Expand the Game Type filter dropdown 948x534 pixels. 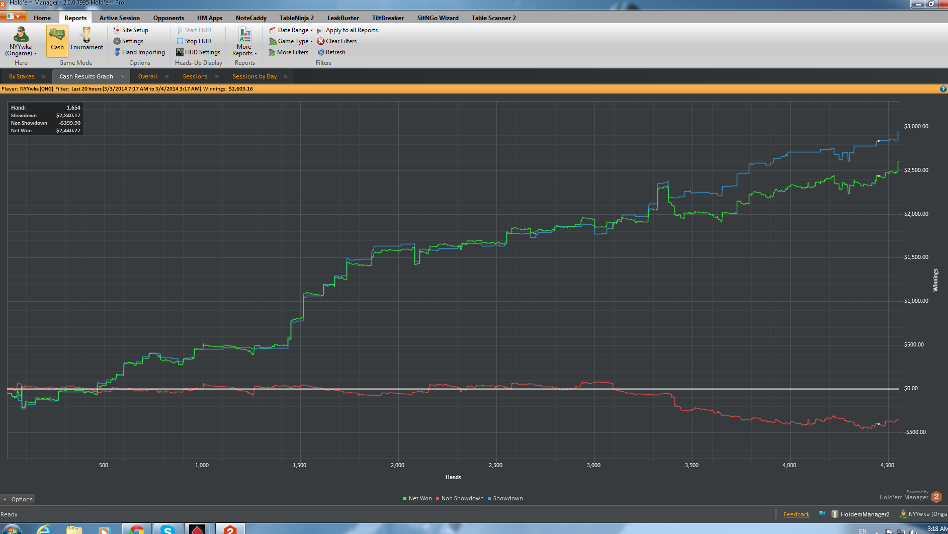tap(291, 41)
